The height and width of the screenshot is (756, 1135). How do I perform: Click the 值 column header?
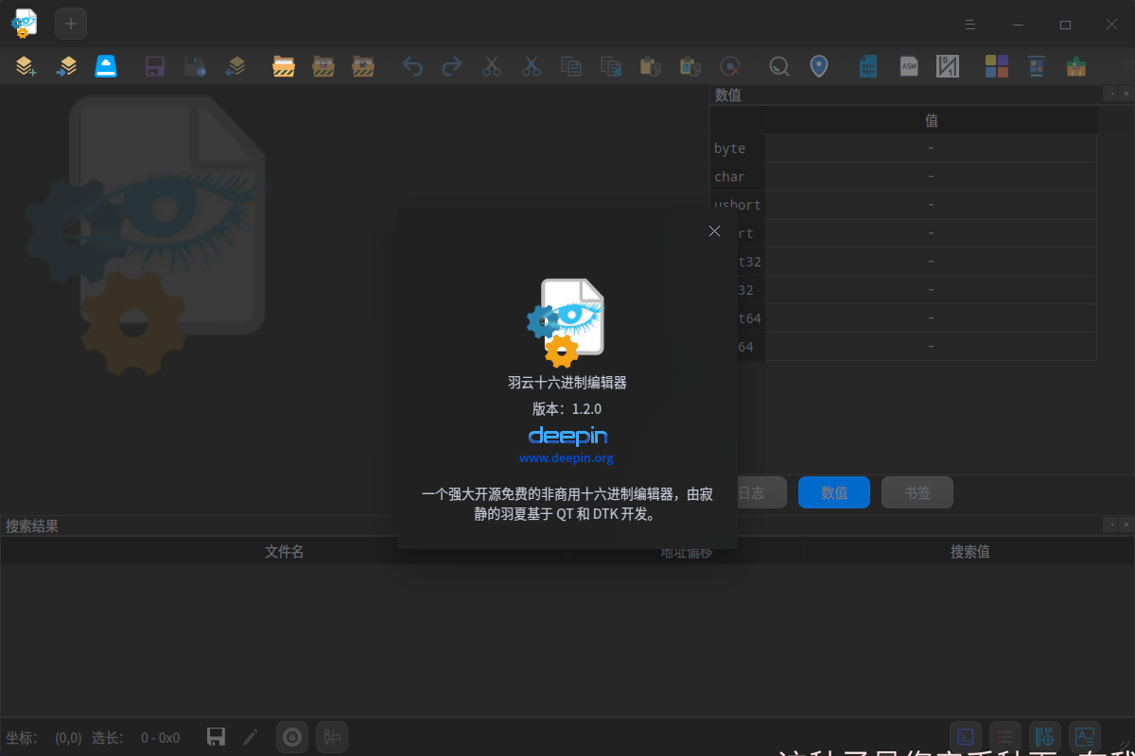(x=932, y=120)
